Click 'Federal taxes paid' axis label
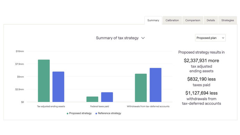The width and height of the screenshot is (240, 135). (x=99, y=106)
